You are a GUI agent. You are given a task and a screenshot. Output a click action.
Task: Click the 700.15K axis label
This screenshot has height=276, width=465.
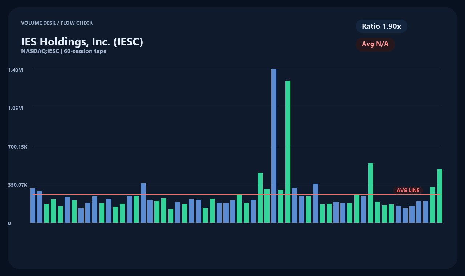18,147
